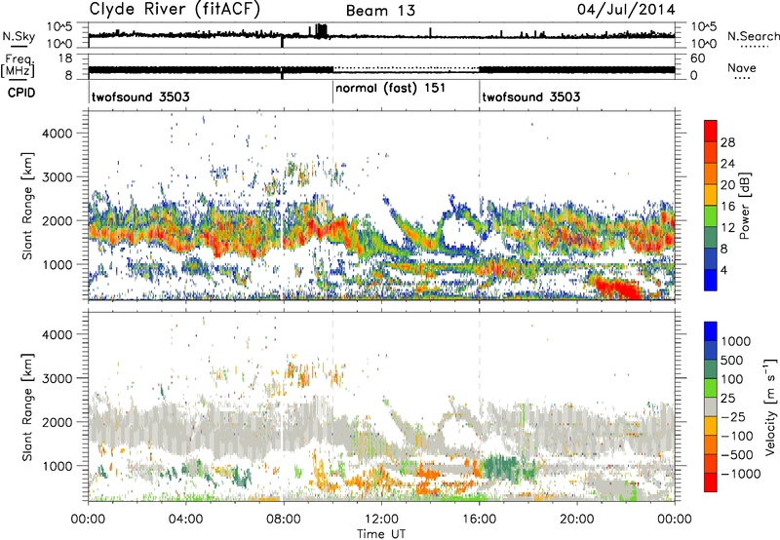Click the 'N.Sky' legend label

click(x=19, y=36)
